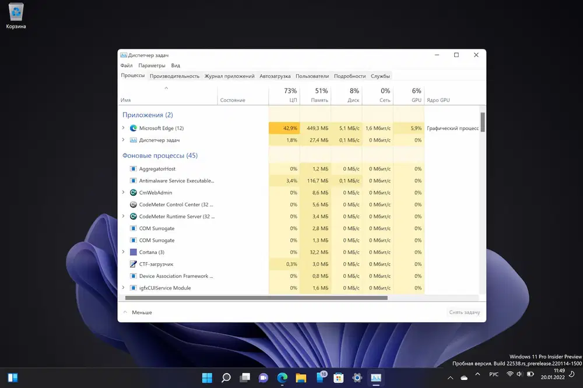Sort by the Диск column header

tap(346, 95)
